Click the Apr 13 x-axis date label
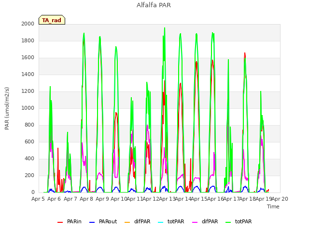 [167, 199]
